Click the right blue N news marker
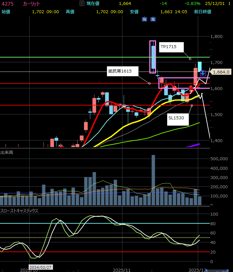 [153, 19]
